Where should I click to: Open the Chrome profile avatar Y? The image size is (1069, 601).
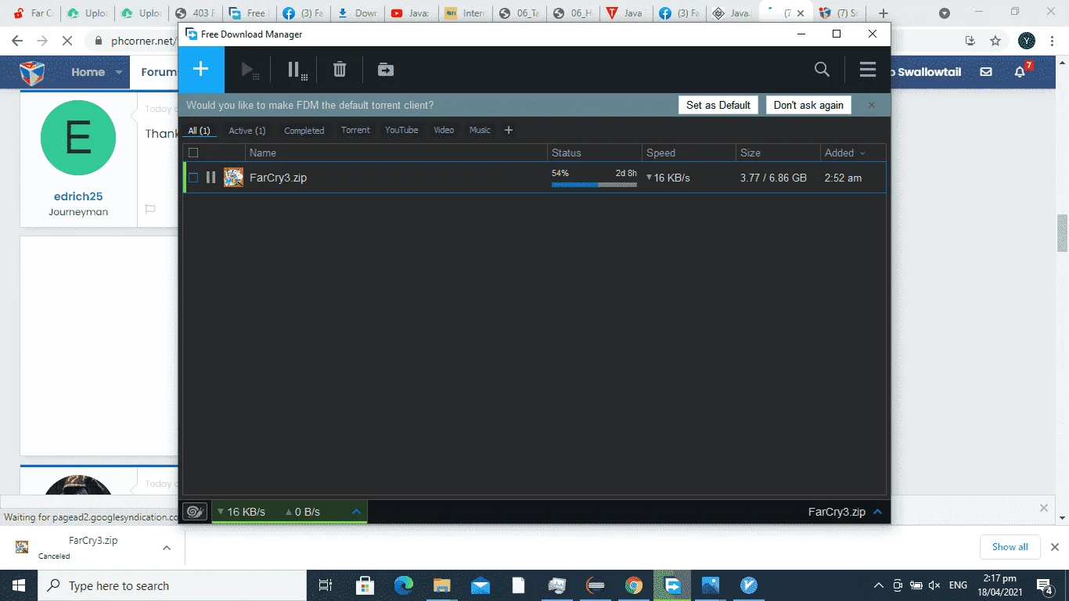[x=1027, y=41]
